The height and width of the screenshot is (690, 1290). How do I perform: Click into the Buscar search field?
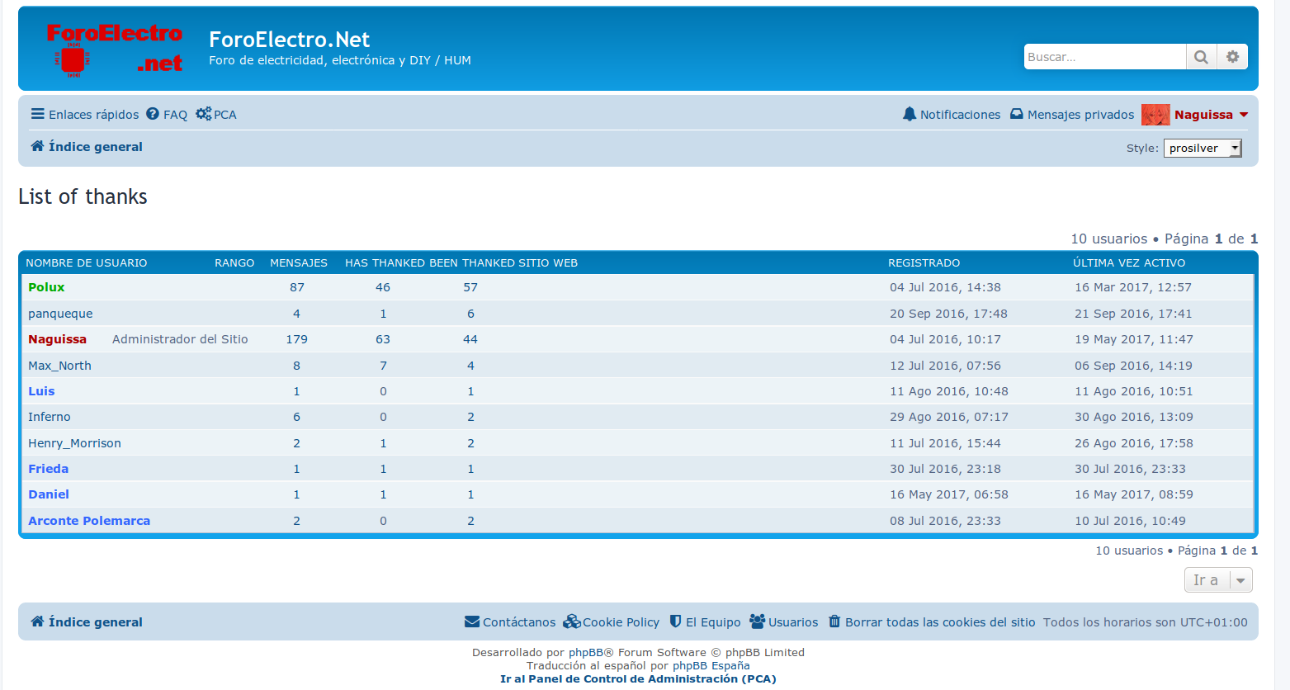tap(1103, 57)
